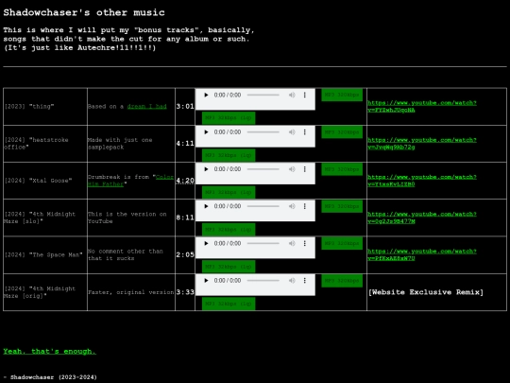Viewport: 510px width, 383px height.
Task: Mute the "heatstroke office" audio player
Action: click(292, 132)
